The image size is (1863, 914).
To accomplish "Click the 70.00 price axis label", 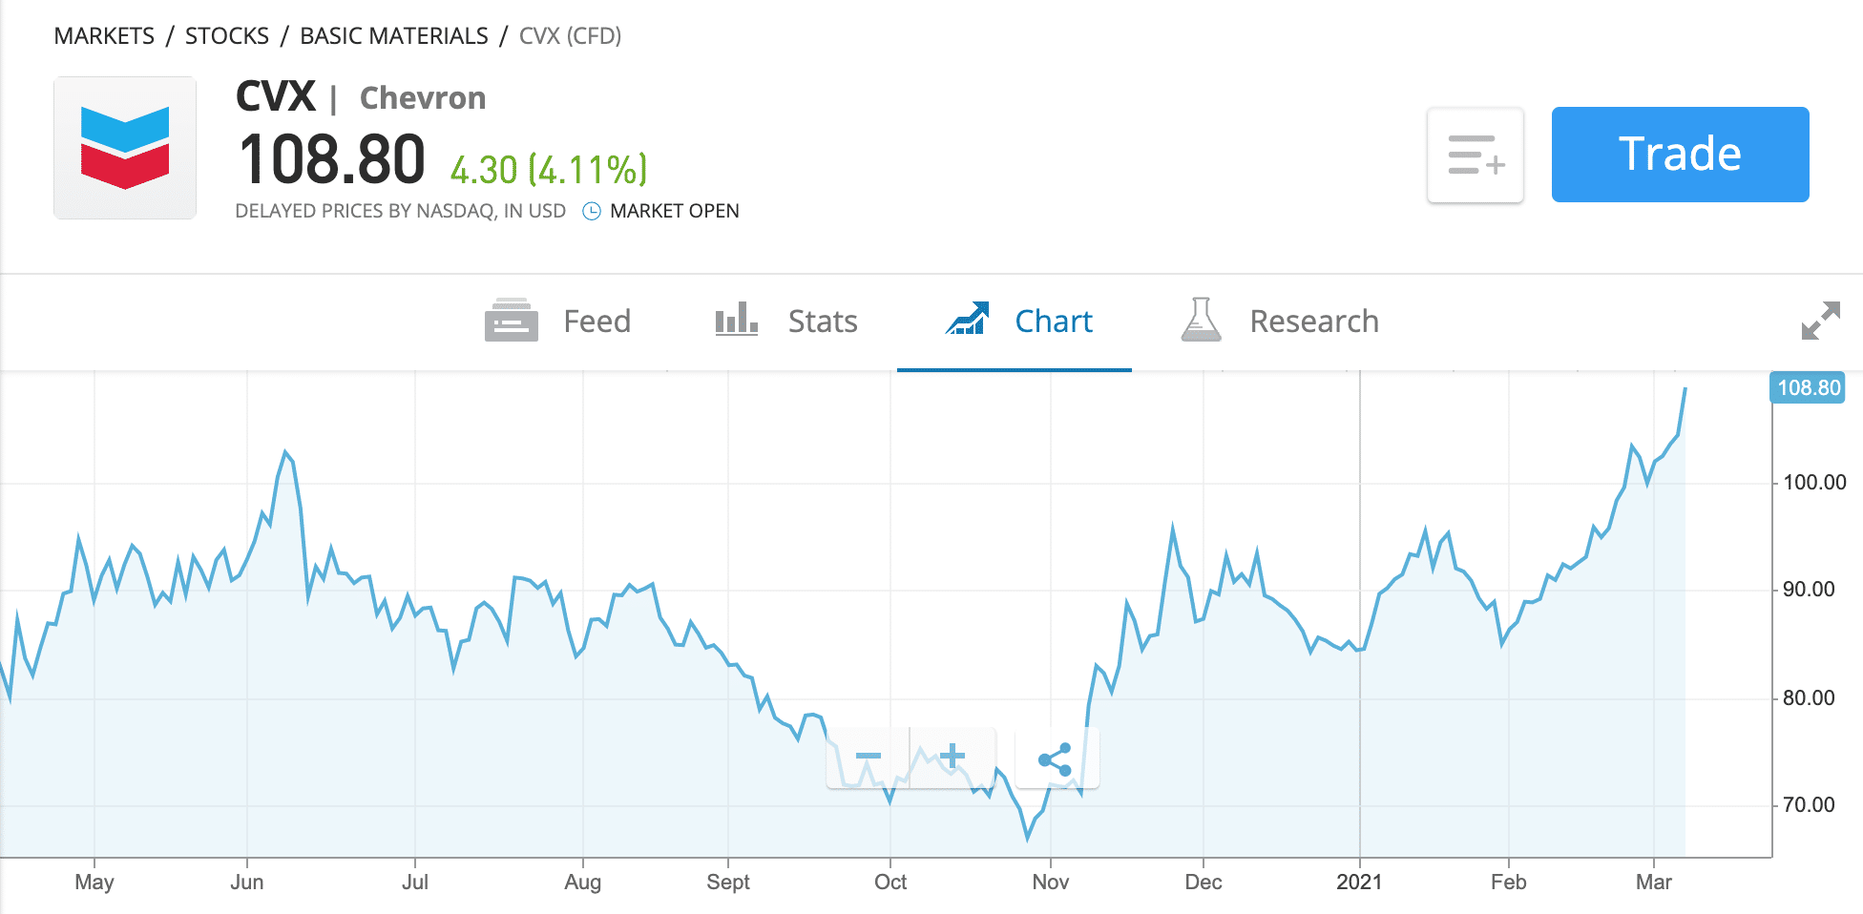I will (x=1809, y=805).
